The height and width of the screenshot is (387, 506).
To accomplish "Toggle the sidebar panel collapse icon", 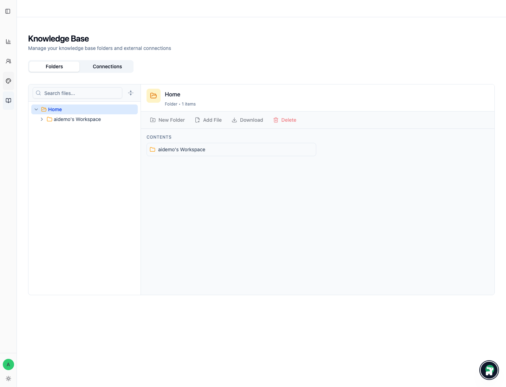I will [8, 11].
